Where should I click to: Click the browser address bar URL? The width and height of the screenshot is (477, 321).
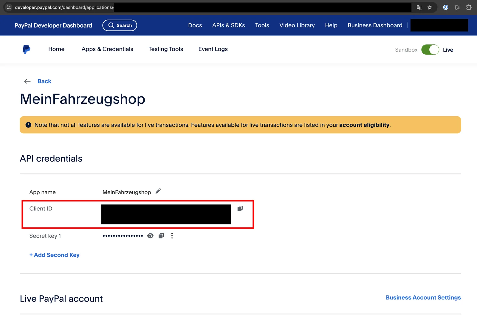click(64, 7)
